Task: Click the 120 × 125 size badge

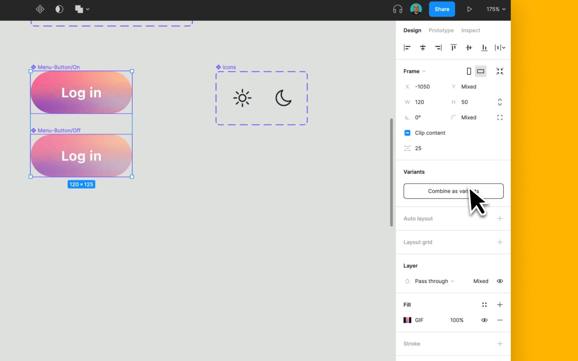Action: tap(81, 184)
